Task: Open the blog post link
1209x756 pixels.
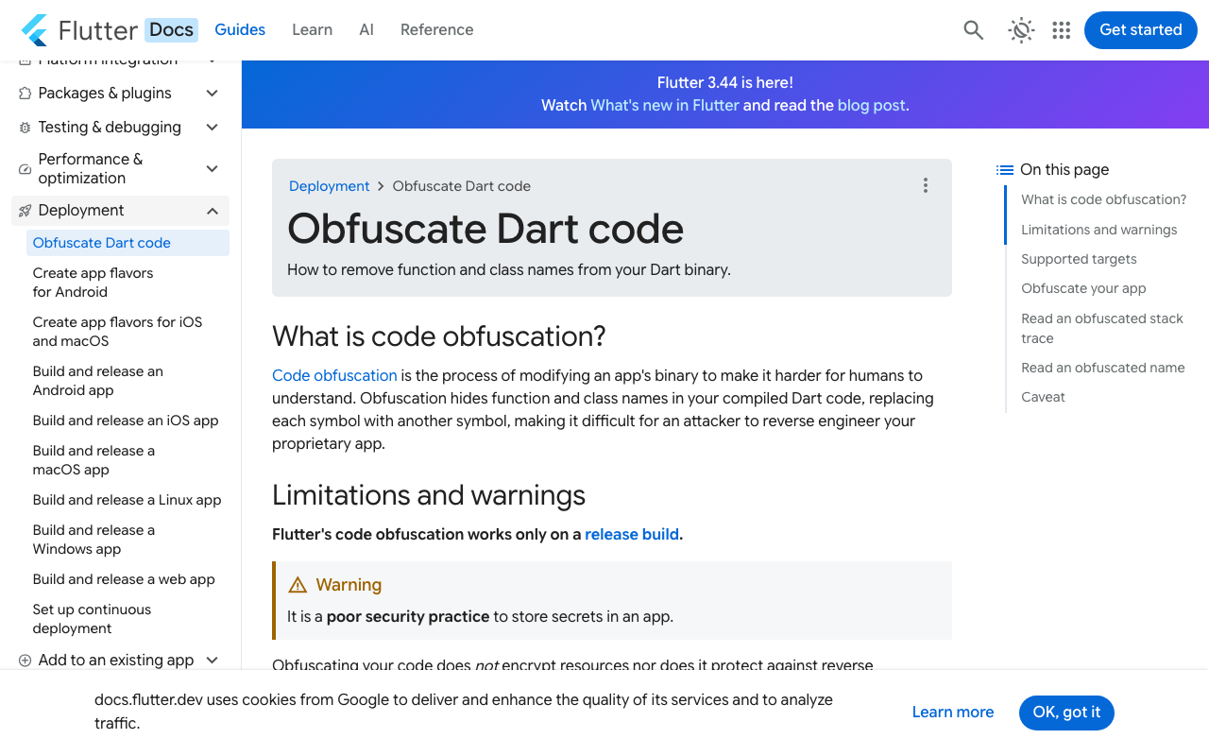Action: click(872, 105)
